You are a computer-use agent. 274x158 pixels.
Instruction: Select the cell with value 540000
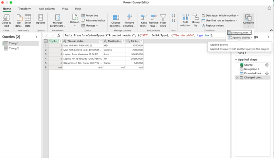[135, 63]
